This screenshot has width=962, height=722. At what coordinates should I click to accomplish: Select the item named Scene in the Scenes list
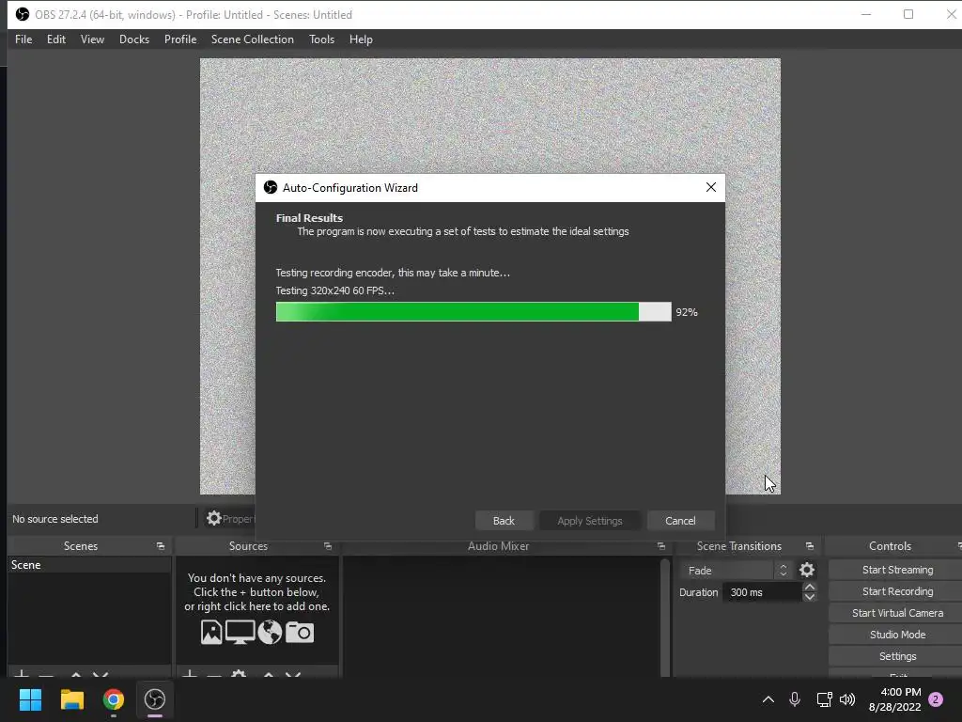(x=89, y=565)
